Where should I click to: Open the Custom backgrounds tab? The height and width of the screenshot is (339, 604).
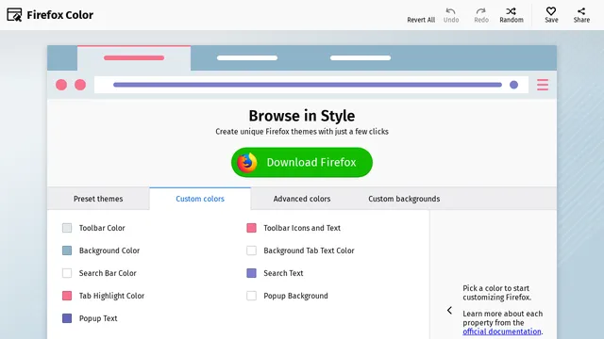tap(404, 199)
